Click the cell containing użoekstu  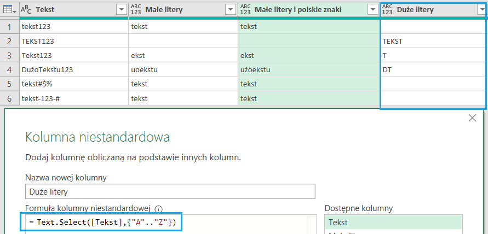(309, 69)
